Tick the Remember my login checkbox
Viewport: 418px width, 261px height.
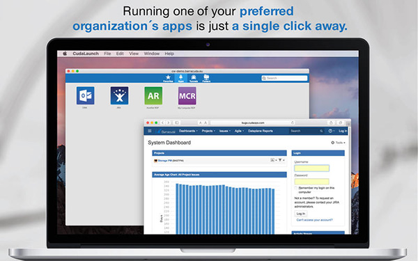[x=295, y=188]
